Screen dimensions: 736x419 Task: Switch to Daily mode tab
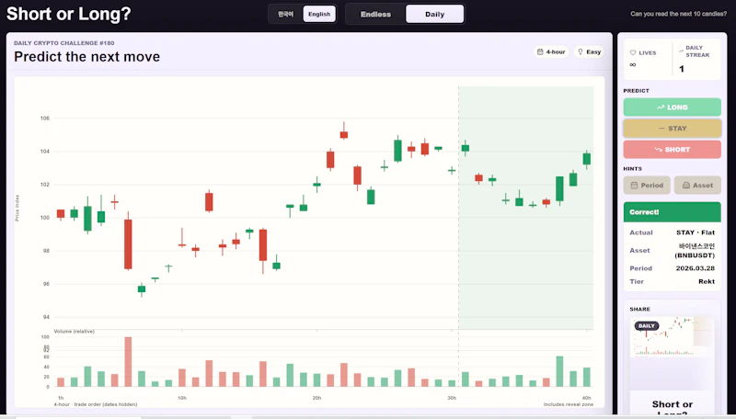coord(434,14)
